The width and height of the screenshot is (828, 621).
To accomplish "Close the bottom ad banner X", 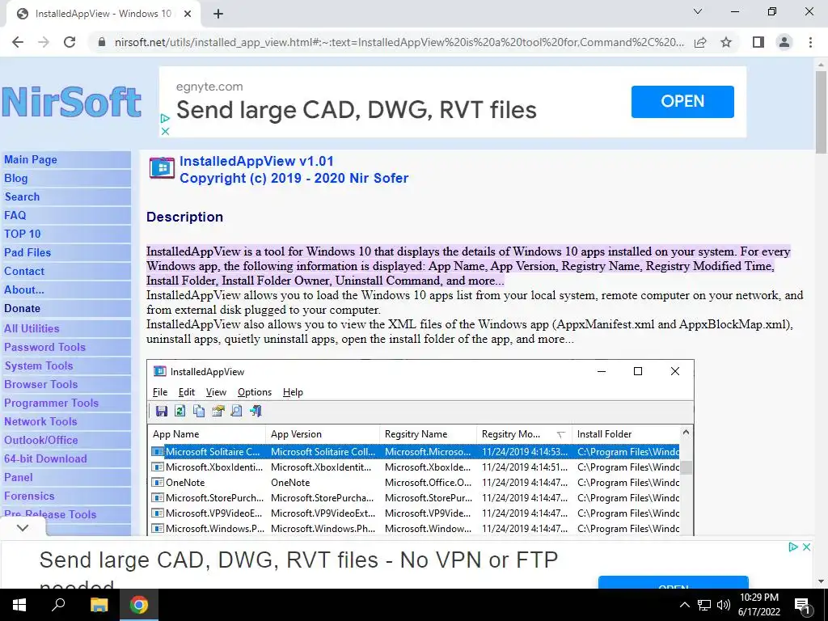I will (806, 547).
